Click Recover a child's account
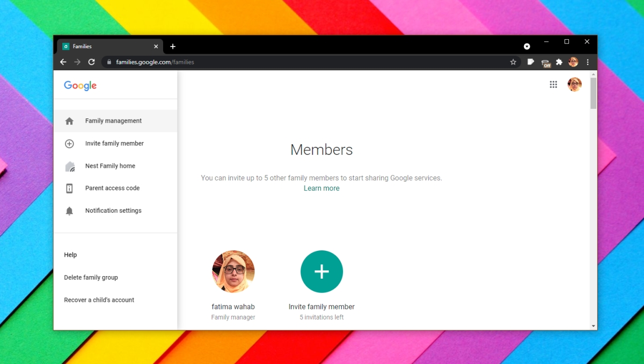This screenshot has width=644, height=364. pos(99,300)
